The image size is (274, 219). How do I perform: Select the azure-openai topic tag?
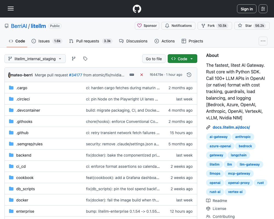(x=220, y=146)
